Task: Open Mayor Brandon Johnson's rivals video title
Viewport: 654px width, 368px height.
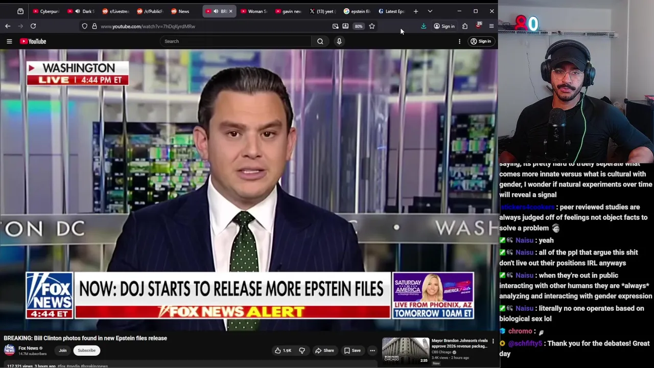Action: click(460, 343)
